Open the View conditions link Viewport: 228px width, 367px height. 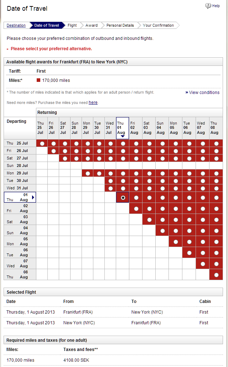pyautogui.click(x=204, y=93)
